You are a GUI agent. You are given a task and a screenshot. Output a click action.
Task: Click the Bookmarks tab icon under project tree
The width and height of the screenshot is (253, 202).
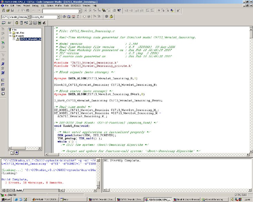17,153
